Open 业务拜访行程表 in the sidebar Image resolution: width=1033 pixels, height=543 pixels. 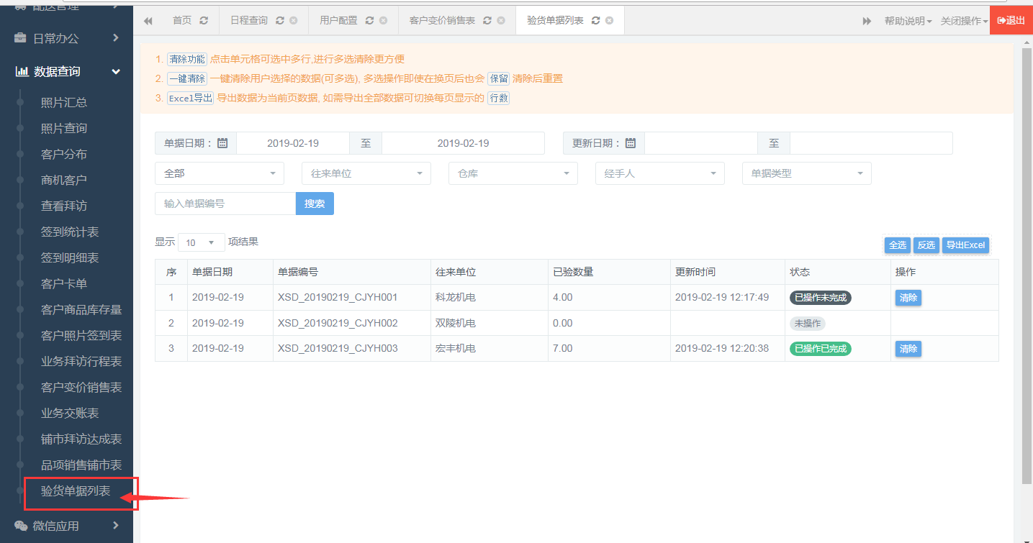click(x=81, y=361)
